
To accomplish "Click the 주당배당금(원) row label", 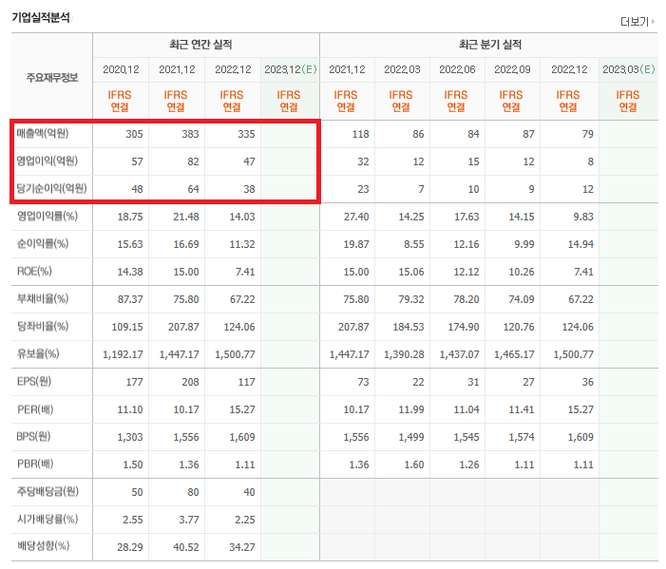I will point(48,492).
